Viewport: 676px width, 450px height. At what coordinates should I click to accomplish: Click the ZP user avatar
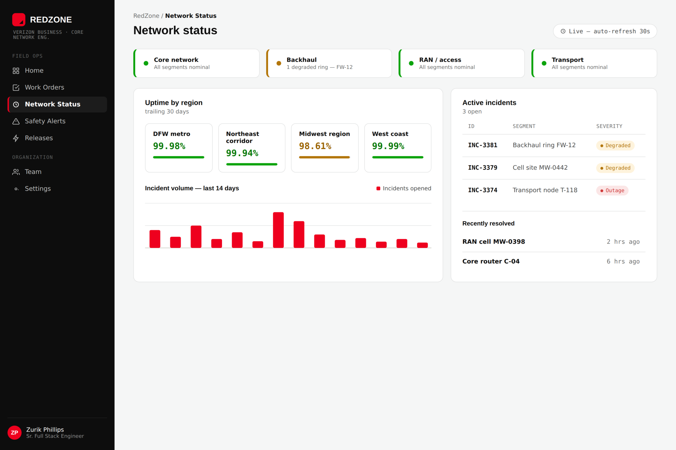coord(14,433)
